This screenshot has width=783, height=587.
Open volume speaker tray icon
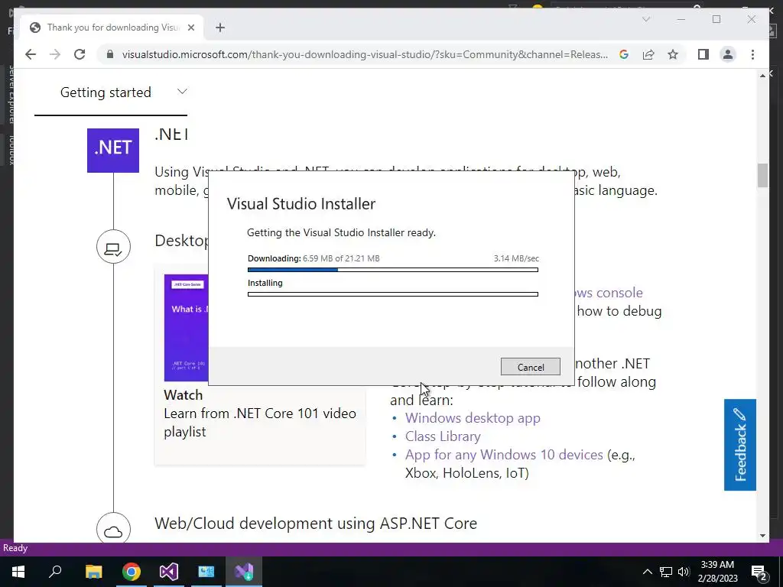pyautogui.click(x=684, y=572)
